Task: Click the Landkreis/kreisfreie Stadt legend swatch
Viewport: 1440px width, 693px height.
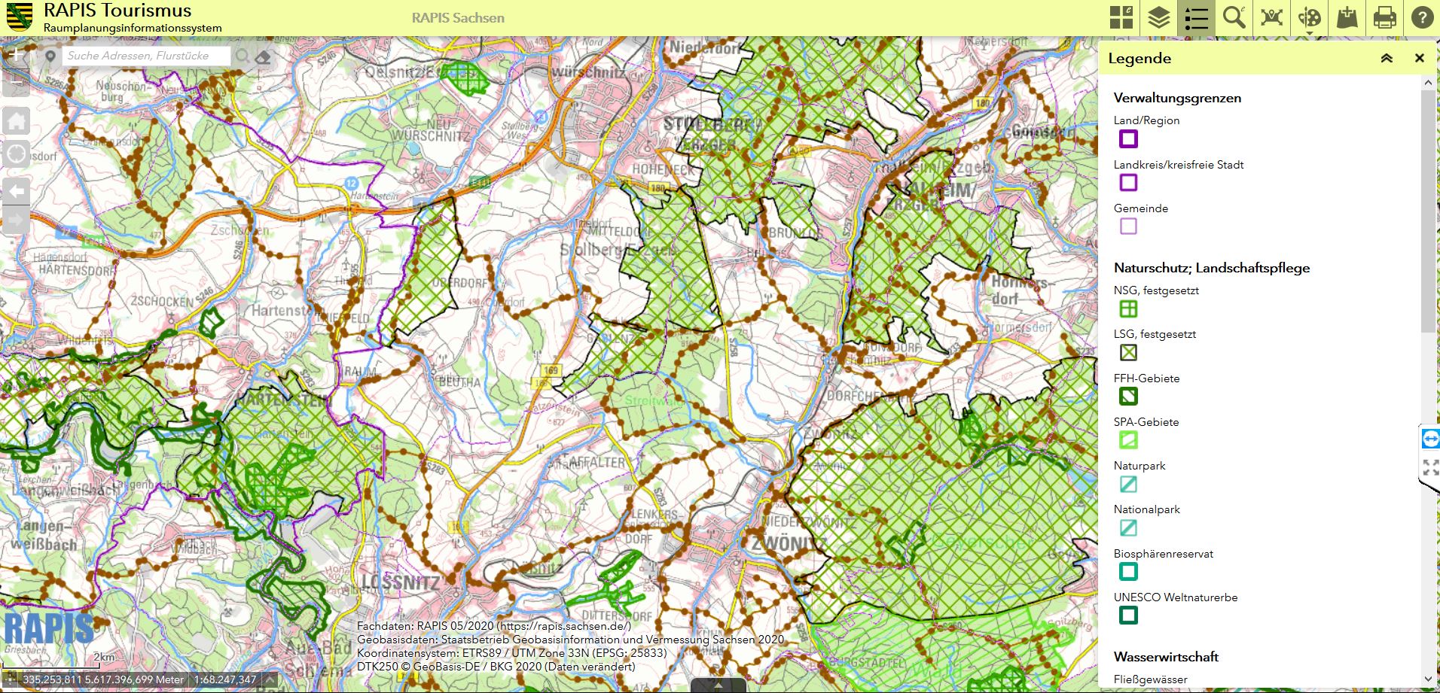Action: (1128, 182)
